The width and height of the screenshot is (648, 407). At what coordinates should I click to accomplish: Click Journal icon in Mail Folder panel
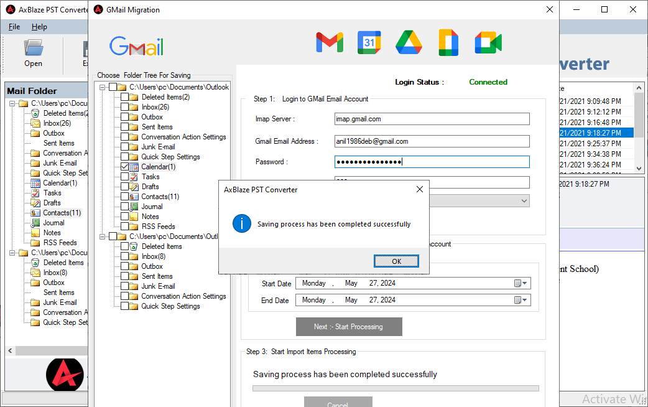(35, 223)
